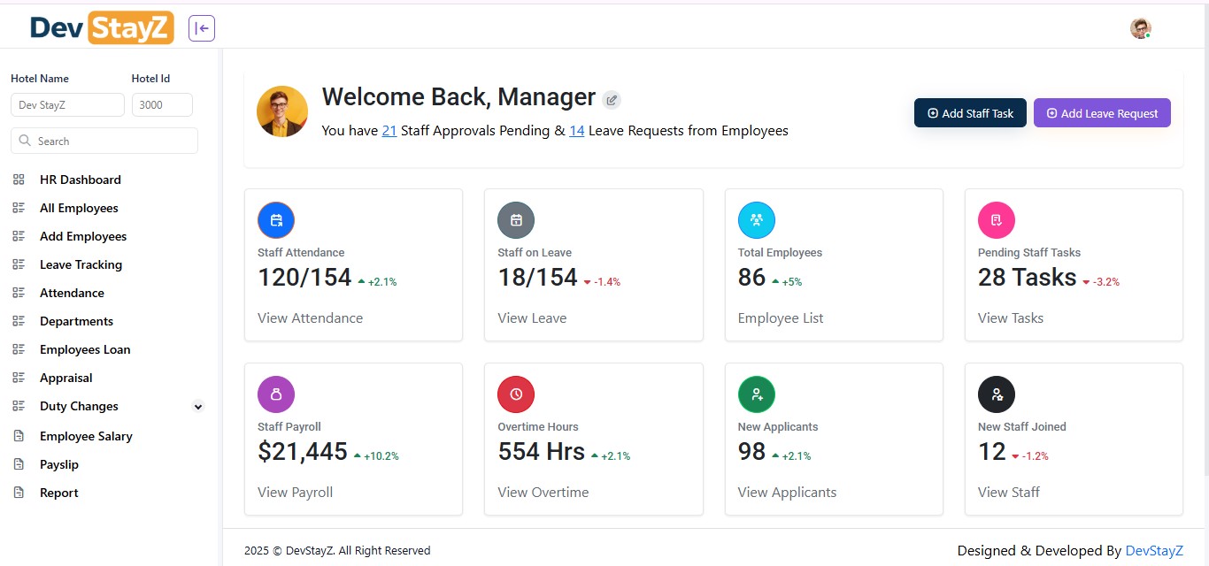
Task: Click the sidebar Search input field
Action: click(x=104, y=141)
